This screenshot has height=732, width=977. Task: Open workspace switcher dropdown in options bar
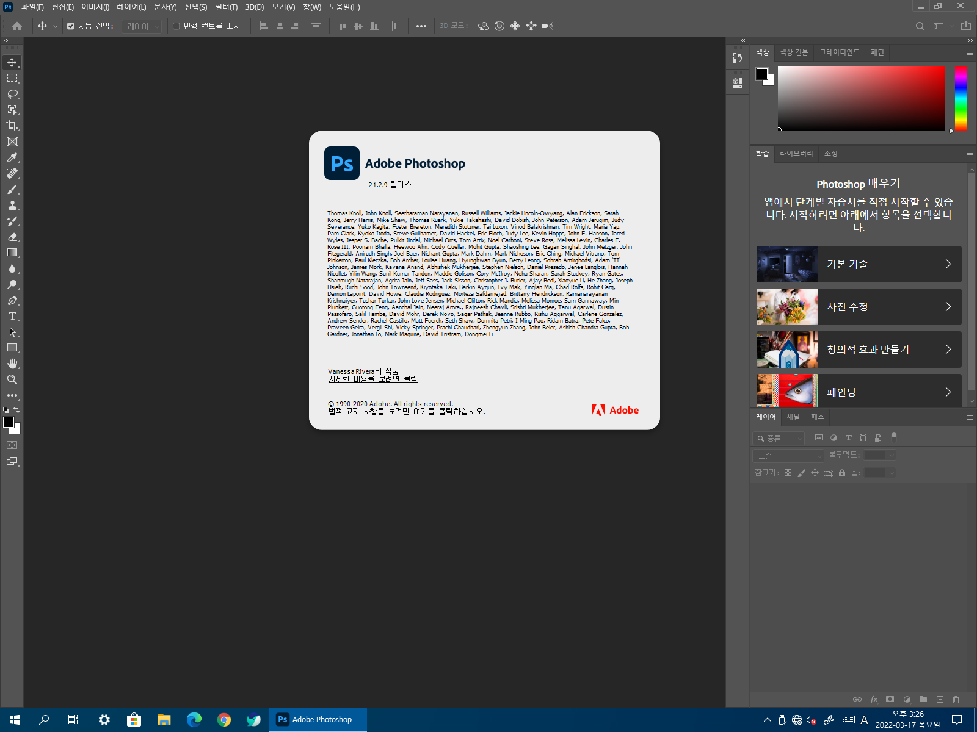point(940,26)
